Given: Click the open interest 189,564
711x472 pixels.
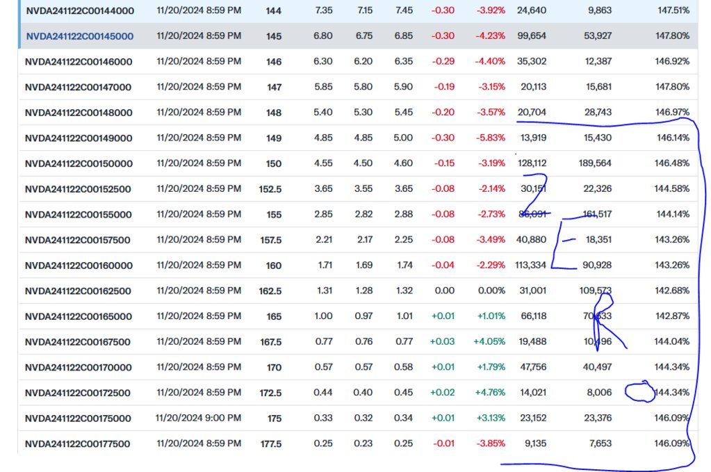Looking at the screenshot, I should [595, 163].
